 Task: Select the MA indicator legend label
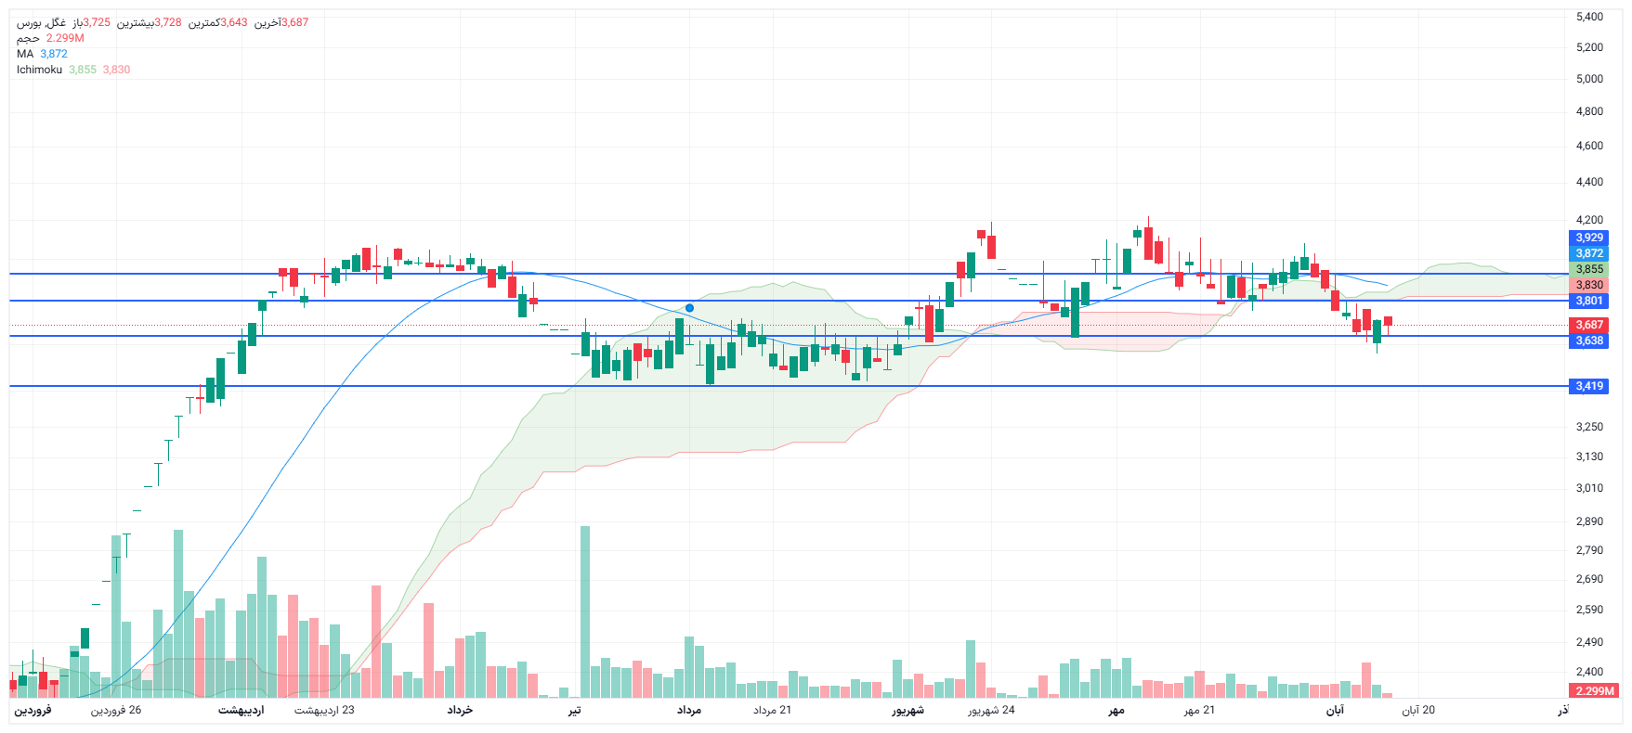tap(25, 54)
